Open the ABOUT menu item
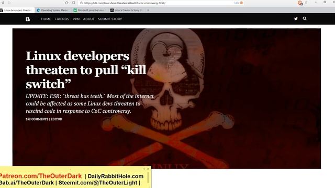 pyautogui.click(x=89, y=19)
